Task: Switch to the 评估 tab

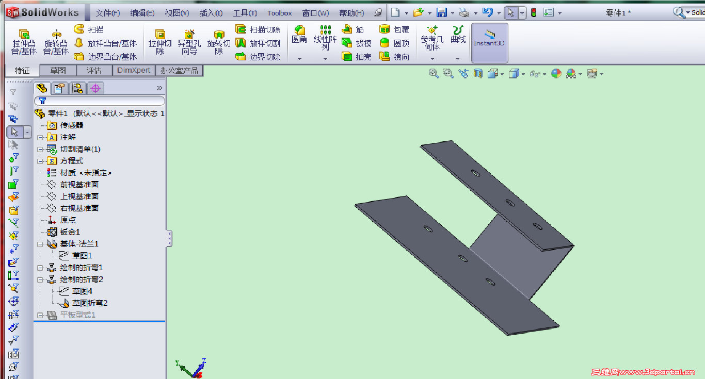Action: (x=94, y=71)
